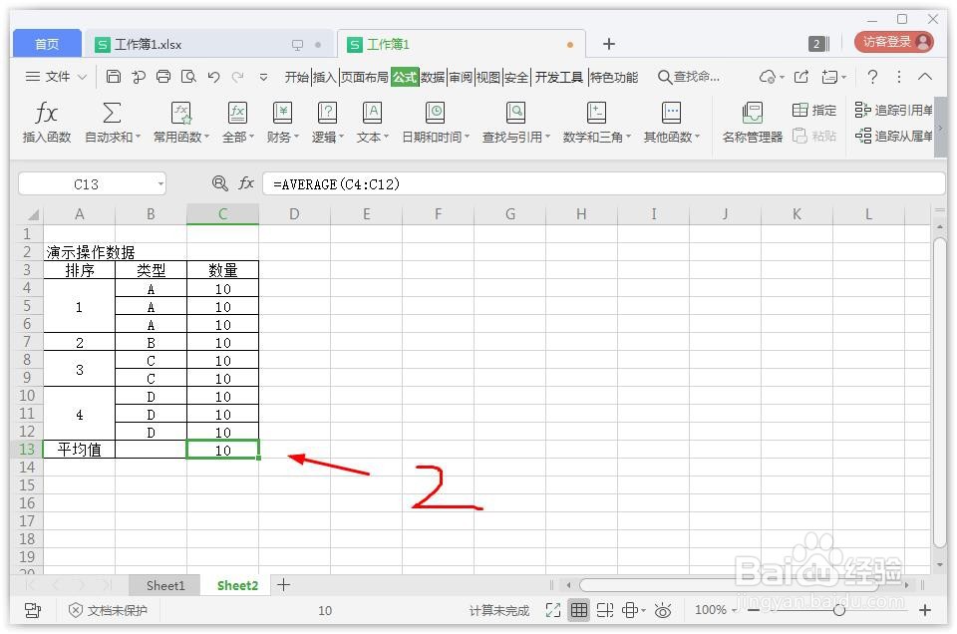The width and height of the screenshot is (957, 634).
Task: Open the AutoSum function button
Action: 113,122
